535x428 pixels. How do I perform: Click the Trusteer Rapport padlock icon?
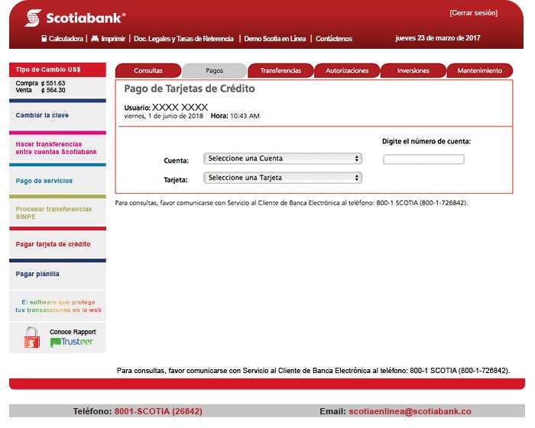tap(31, 337)
